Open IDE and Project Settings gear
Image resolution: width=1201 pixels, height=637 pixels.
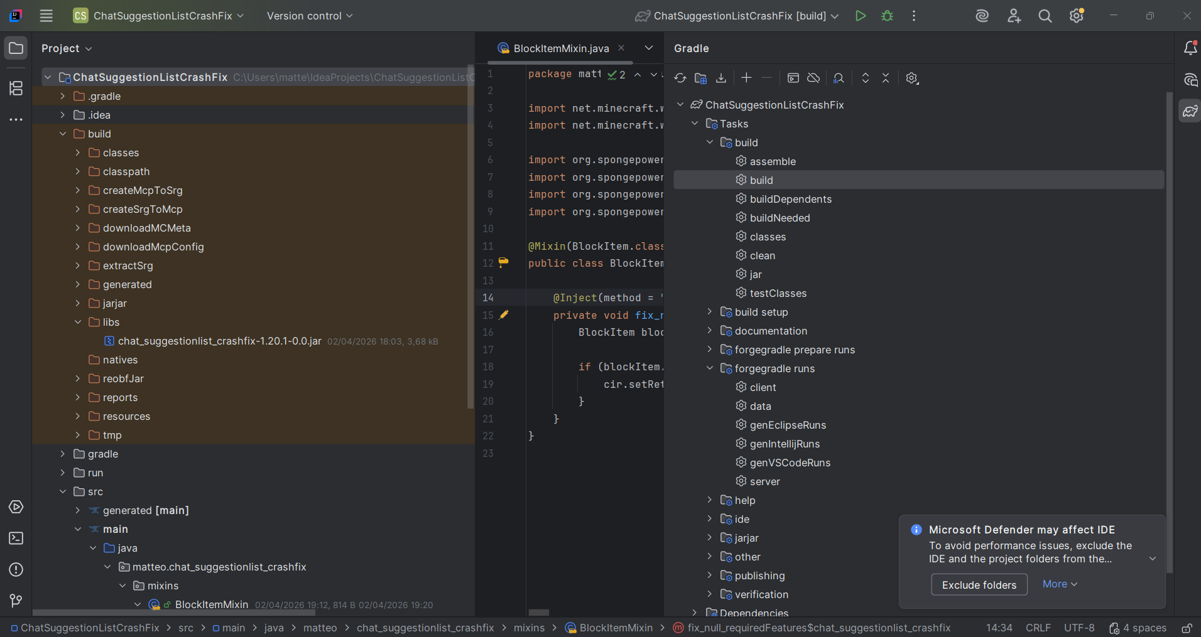tap(1077, 16)
